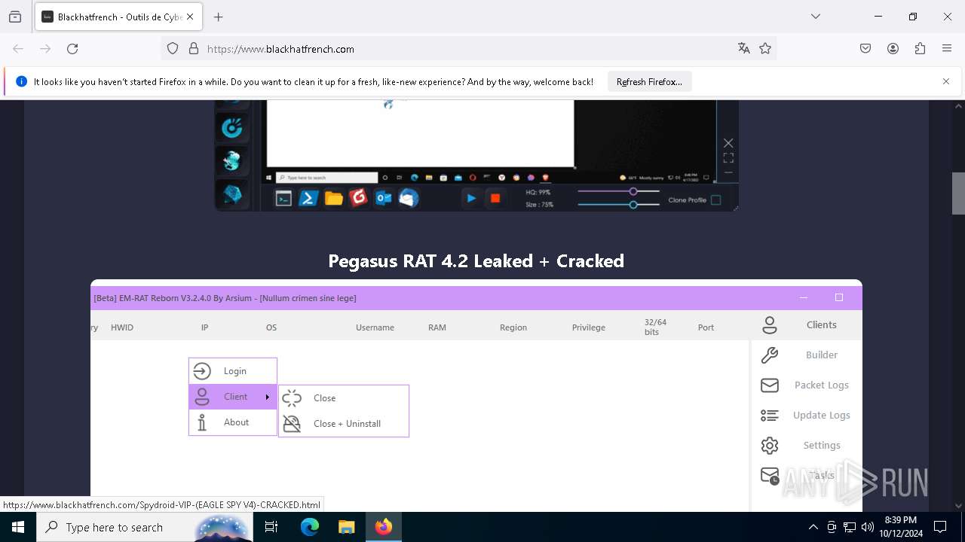Image resolution: width=965 pixels, height=542 pixels.
Task: Open the Clients panel in EM-RAT sidebar
Action: [x=805, y=325]
